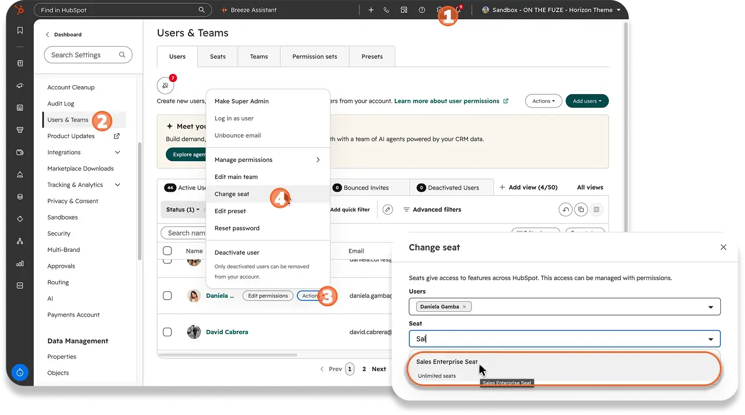Click the undo reset view icon
Image resolution: width=745 pixels, height=415 pixels.
[x=565, y=210]
